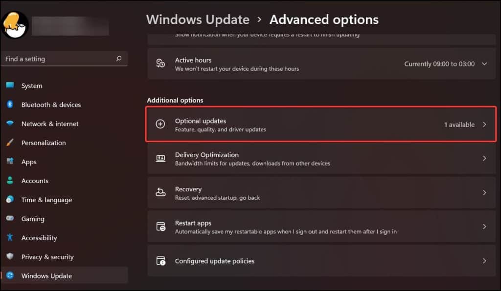Select Windows Update in the sidebar

[x=46, y=275]
